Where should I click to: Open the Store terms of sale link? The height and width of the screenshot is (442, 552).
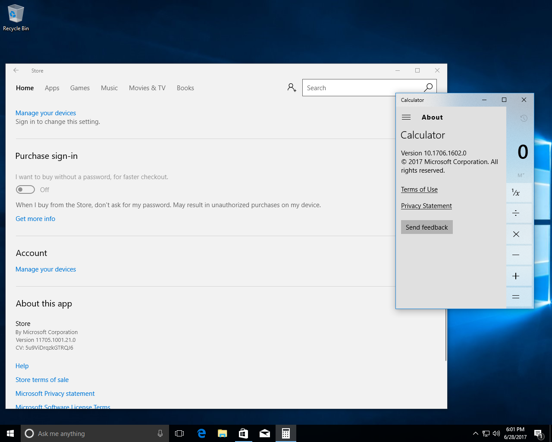pos(42,379)
